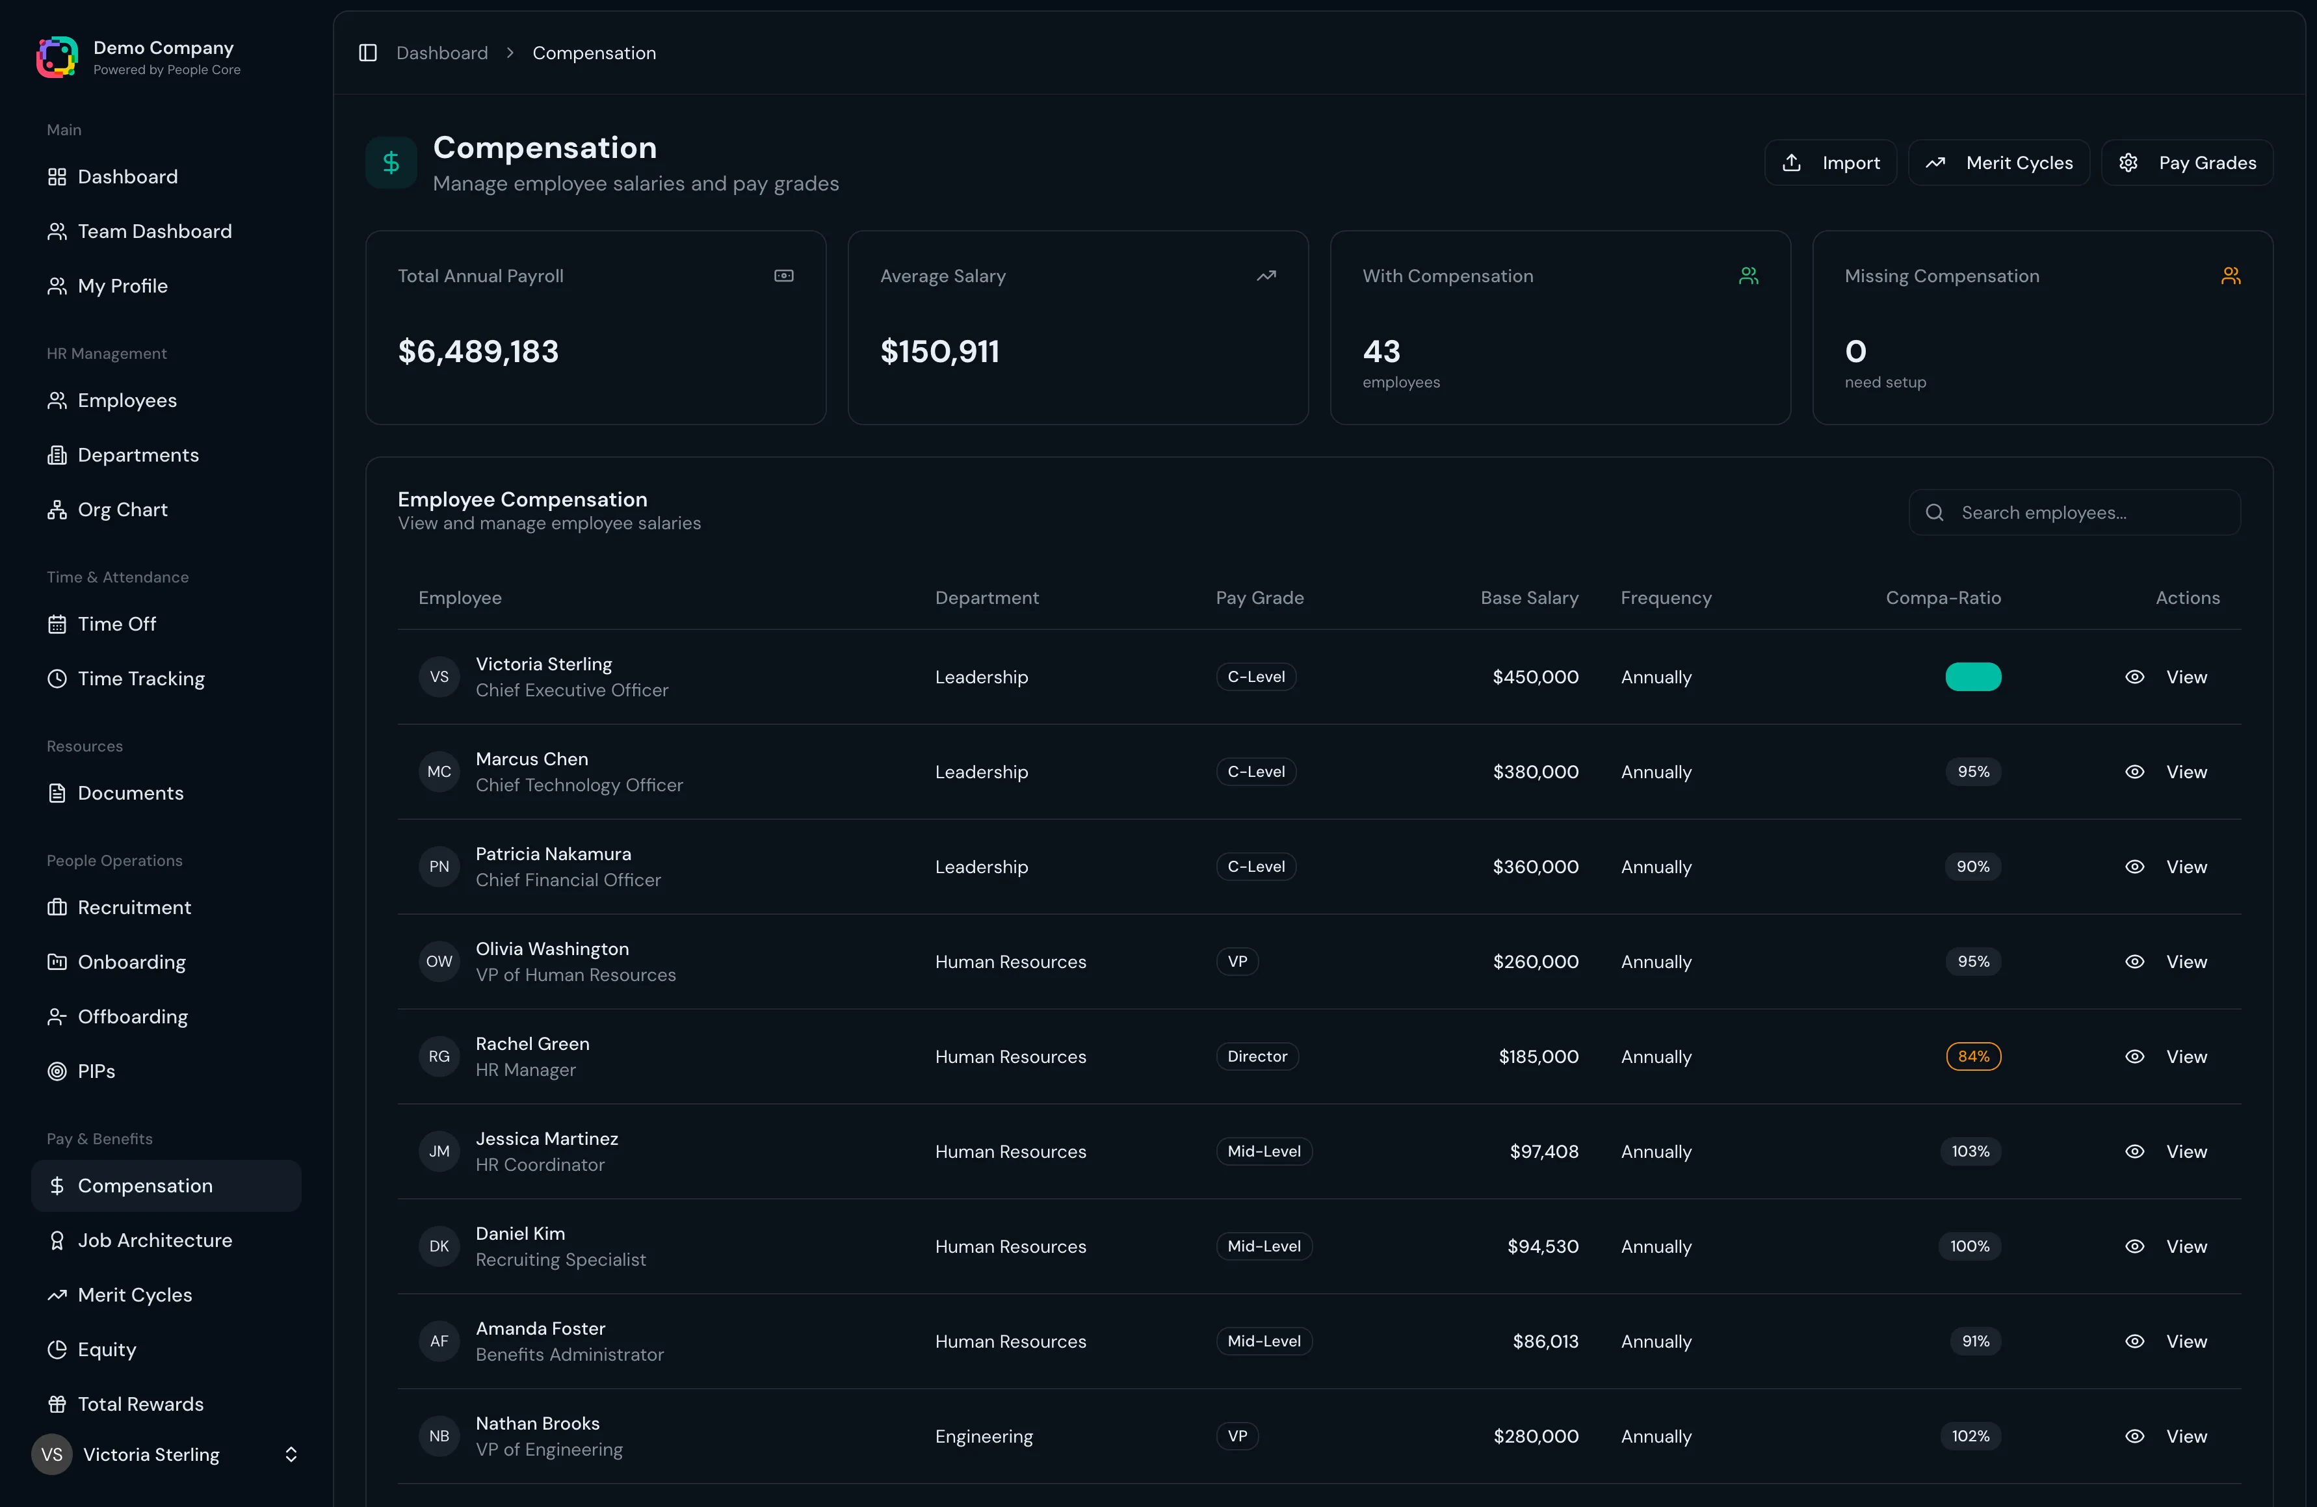This screenshot has height=1507, width=2317.
Task: Click the Import button
Action: (x=1830, y=163)
